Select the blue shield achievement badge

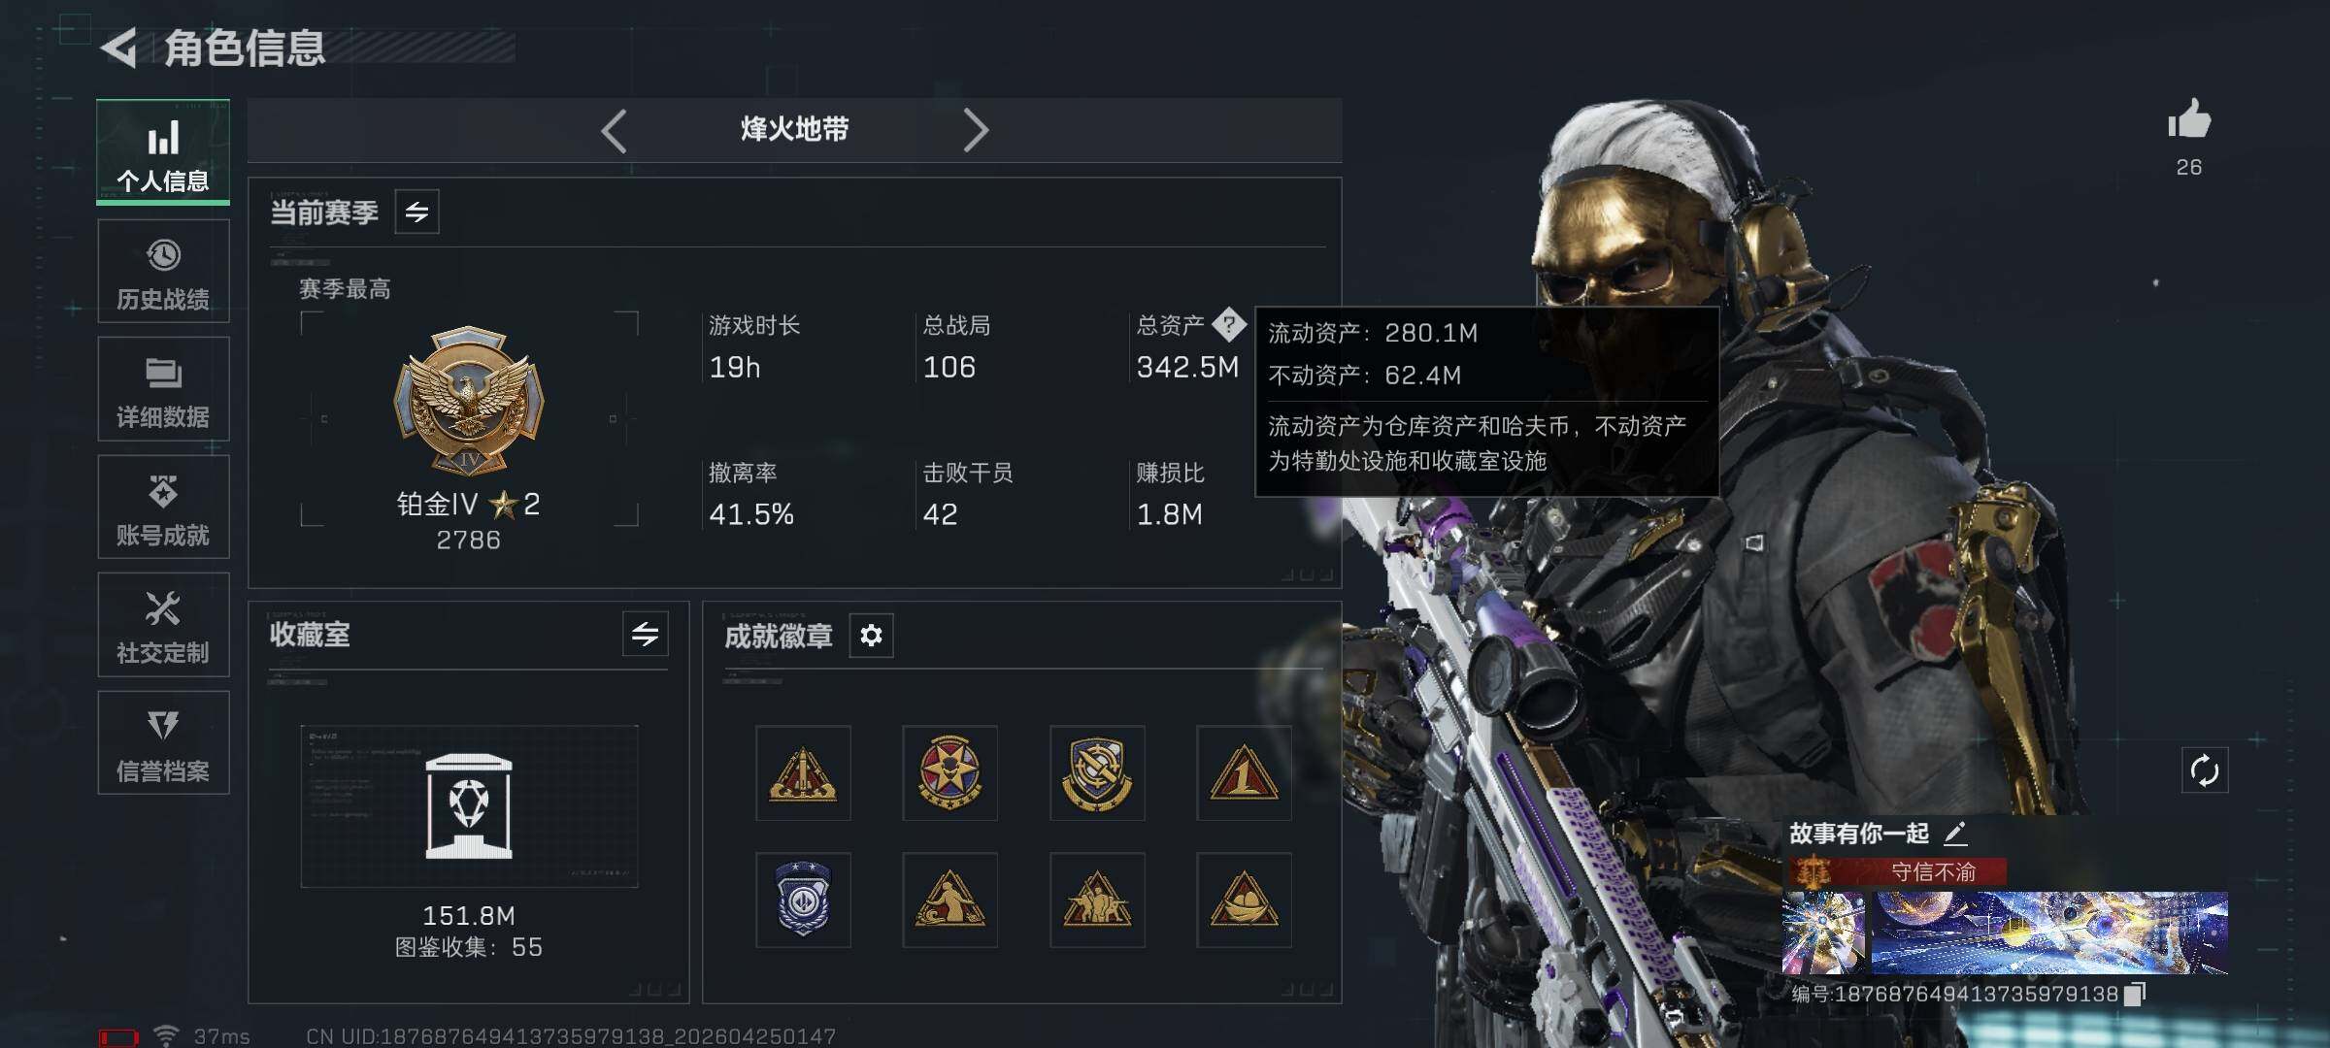803,900
